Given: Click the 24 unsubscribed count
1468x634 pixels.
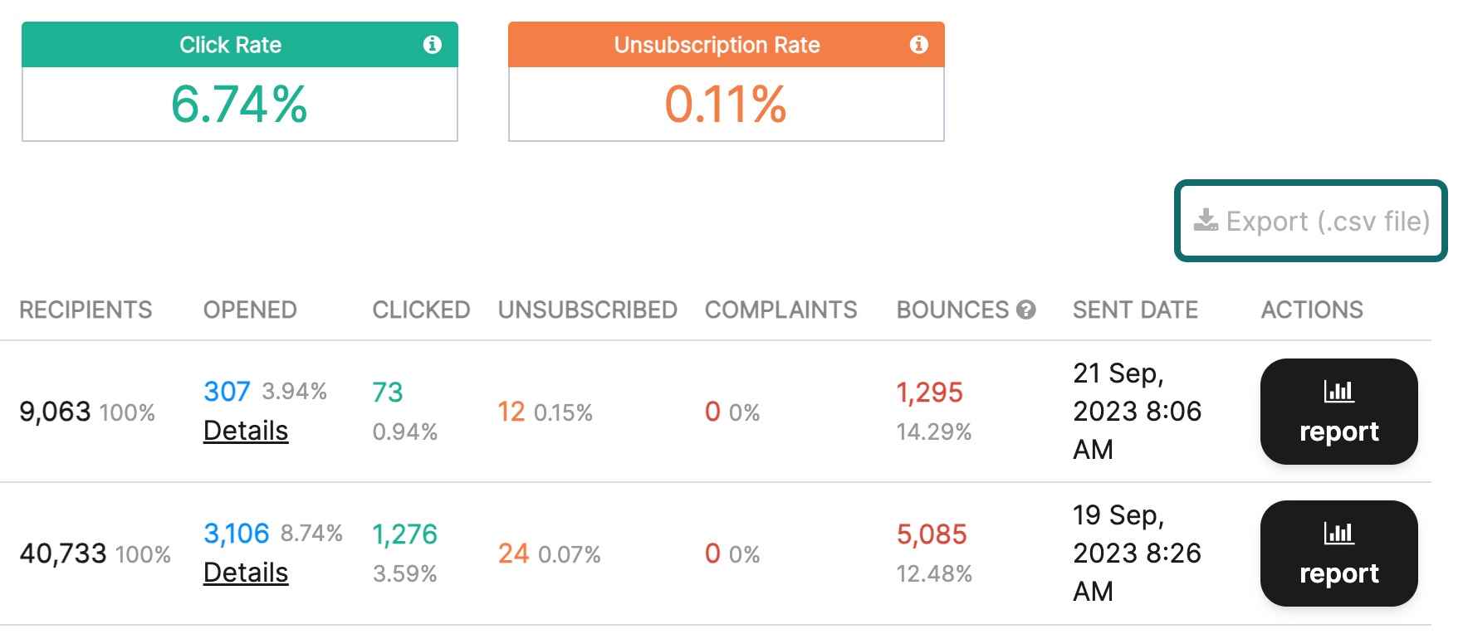Looking at the screenshot, I should pyautogui.click(x=513, y=554).
